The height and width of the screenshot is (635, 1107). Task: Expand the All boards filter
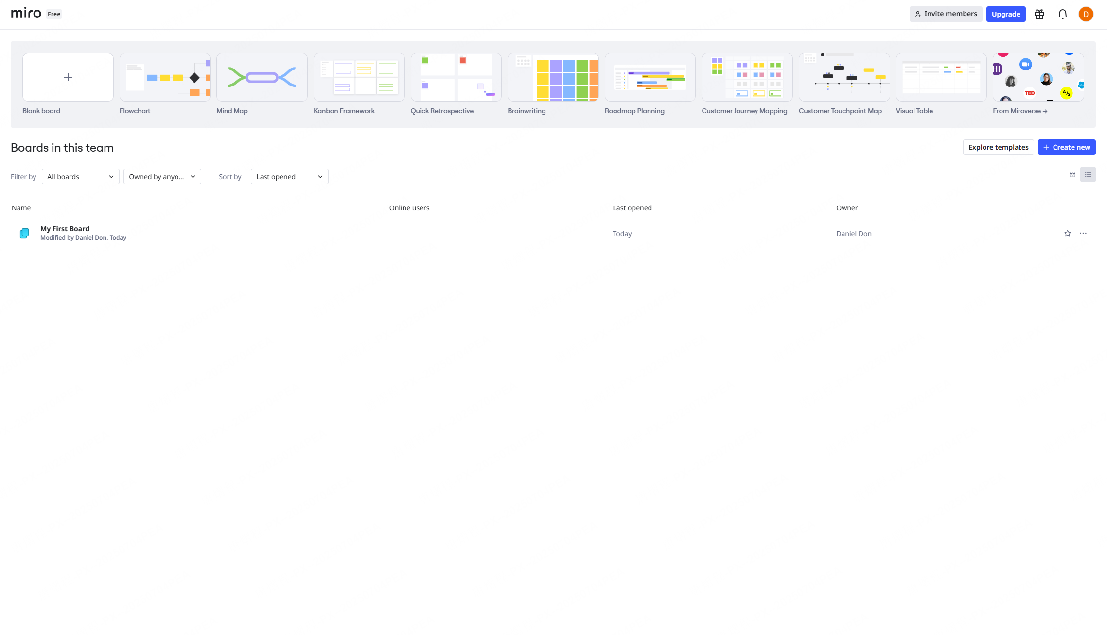coord(80,176)
